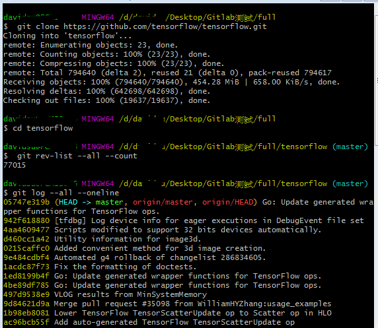Click commit hash ac96bcb55f
378x328 pixels.
[x=26, y=322]
